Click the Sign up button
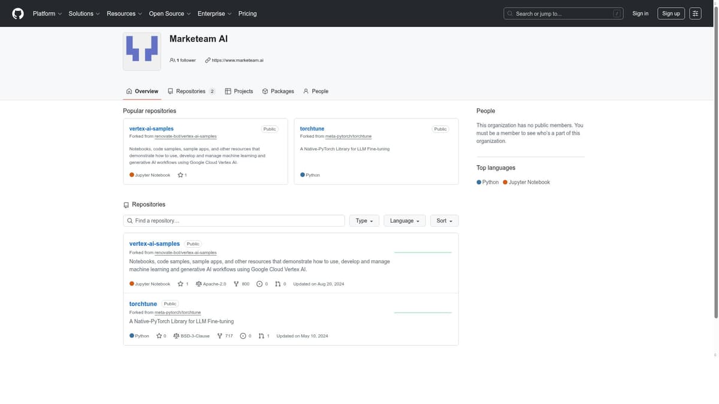719x404 pixels. tap(671, 13)
